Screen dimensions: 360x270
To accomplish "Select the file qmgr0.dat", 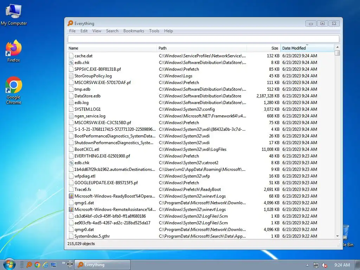I will pos(84,229).
